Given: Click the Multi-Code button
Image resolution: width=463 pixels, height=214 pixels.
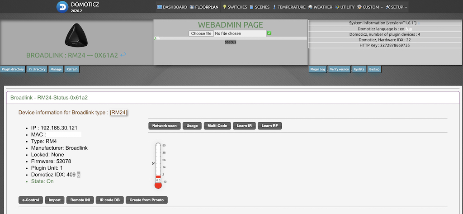Looking at the screenshot, I should [217, 126].
